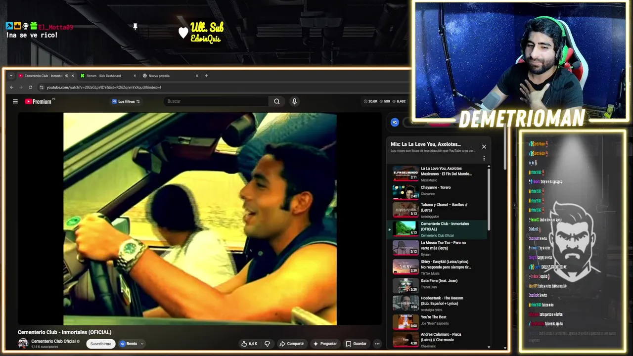Play Gata Fiera (feat. Joan) by Trebol Clan

tap(439, 285)
